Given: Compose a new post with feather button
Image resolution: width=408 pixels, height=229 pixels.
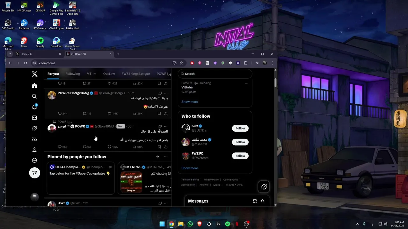Looking at the screenshot, I should point(34,173).
